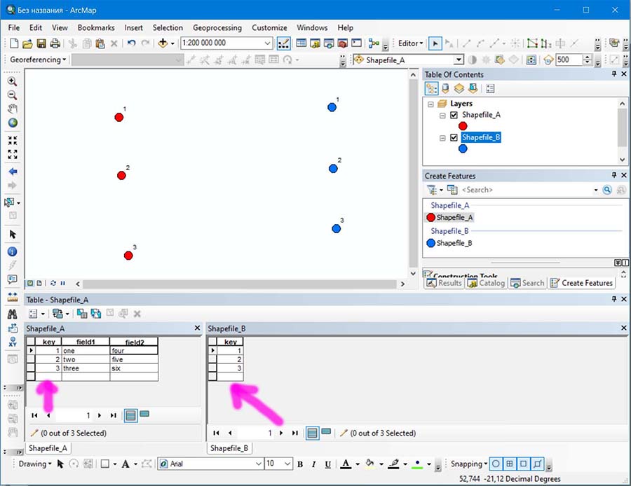Open the font name Arial dropdown
Viewport: 631px width, 486px height.
tap(258, 464)
